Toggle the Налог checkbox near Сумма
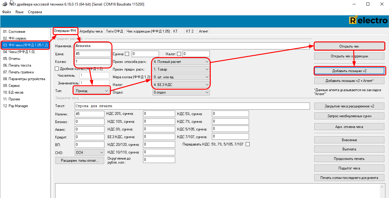Viewport: 389px width, 198px height. pyautogui.click(x=179, y=54)
